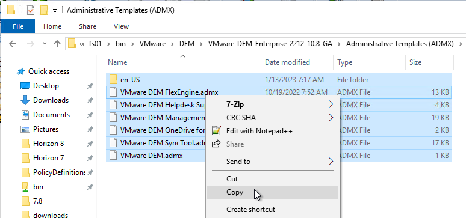Click the New folder quick access toolbar icon
Viewport: 466px width, 218px height.
[x=45, y=10]
